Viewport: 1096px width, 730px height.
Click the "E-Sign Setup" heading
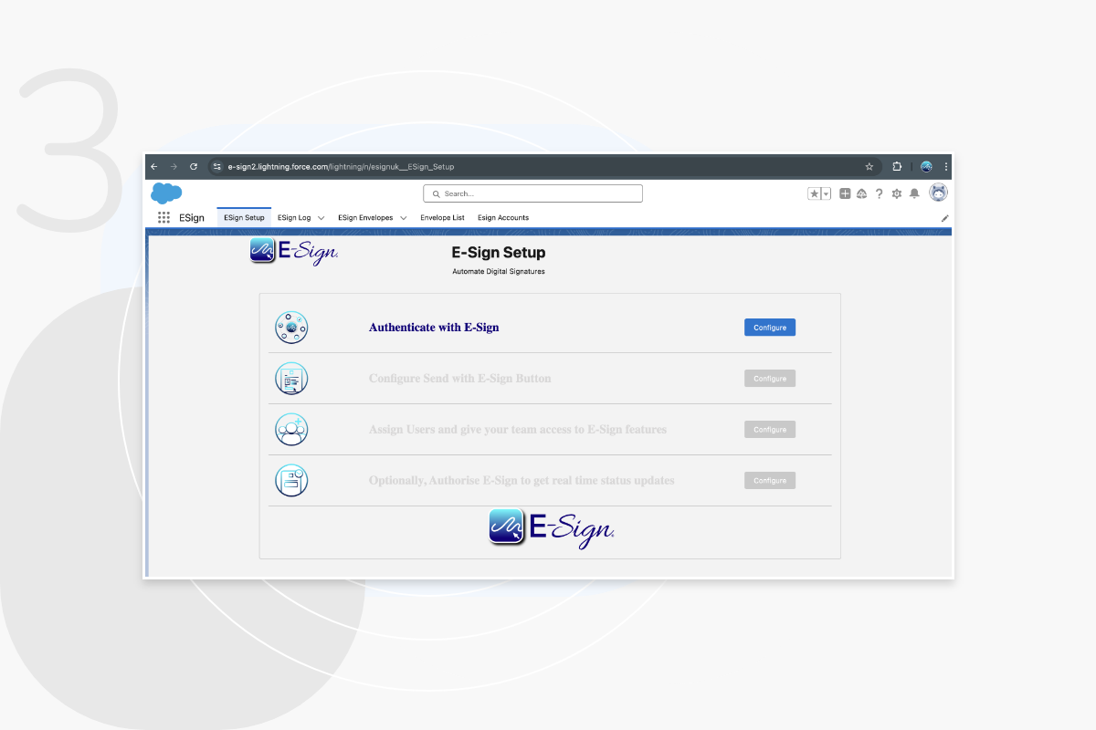499,253
